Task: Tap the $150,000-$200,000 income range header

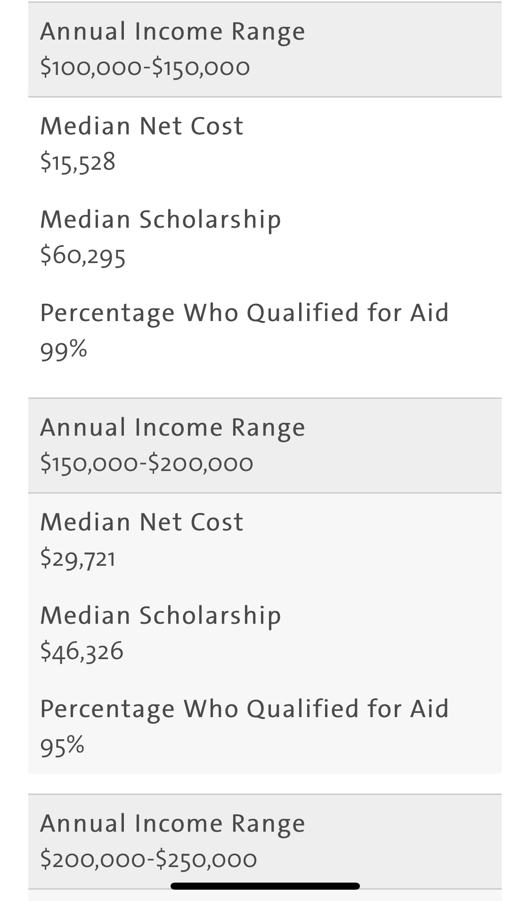Action: click(x=265, y=446)
